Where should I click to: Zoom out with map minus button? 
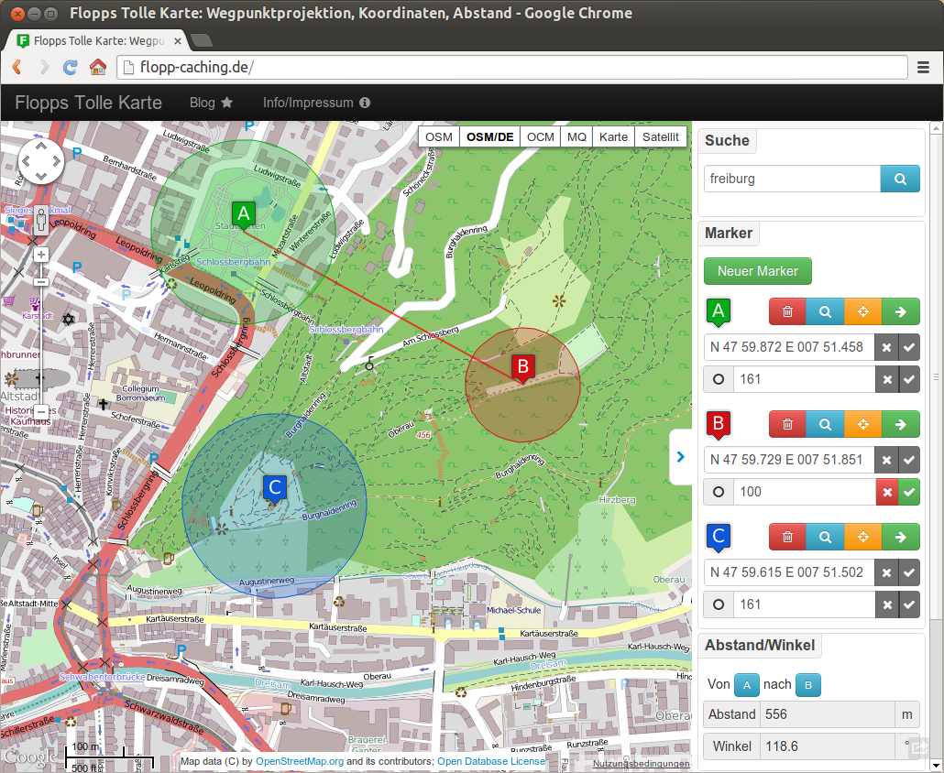[41, 412]
